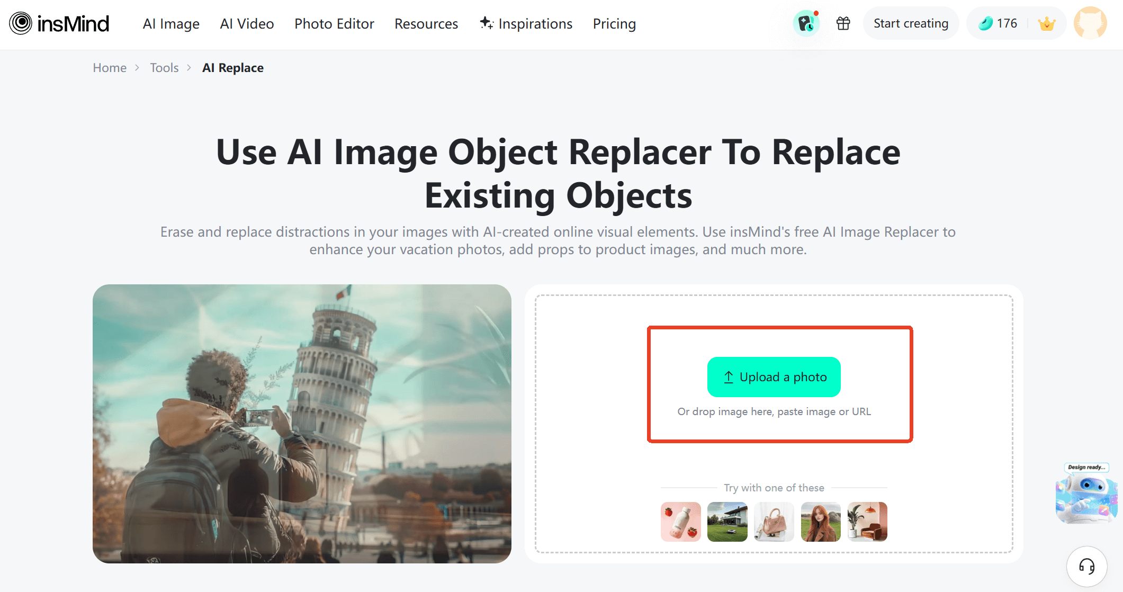This screenshot has height=592, width=1123.
Task: Go to Tools in the breadcrumb
Action: (164, 68)
